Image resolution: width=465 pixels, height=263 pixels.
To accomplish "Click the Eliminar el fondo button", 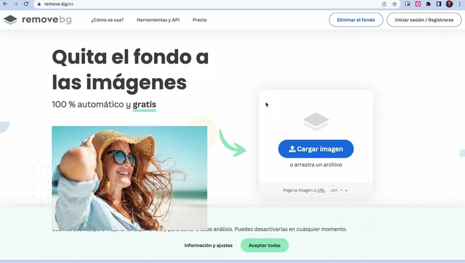I will tap(356, 20).
